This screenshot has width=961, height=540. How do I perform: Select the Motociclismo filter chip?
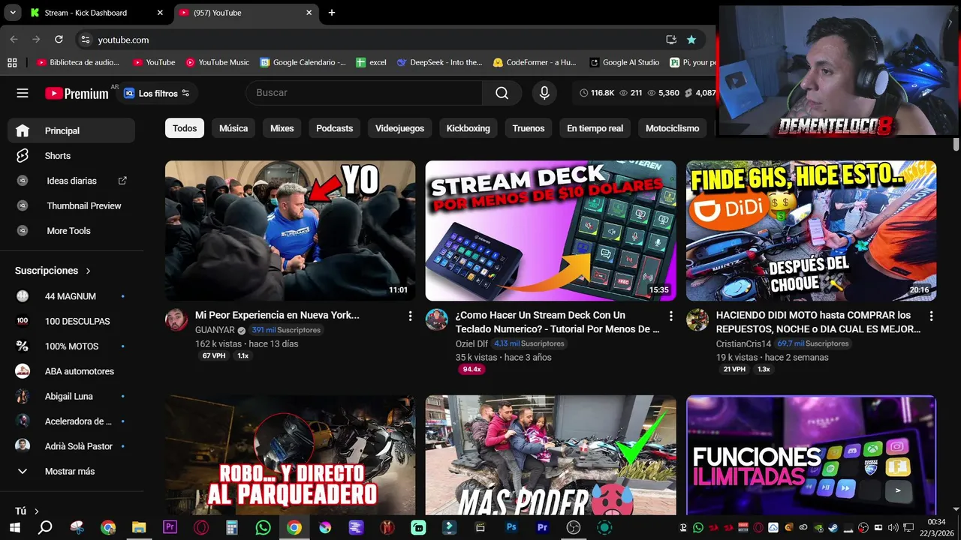[x=673, y=128]
